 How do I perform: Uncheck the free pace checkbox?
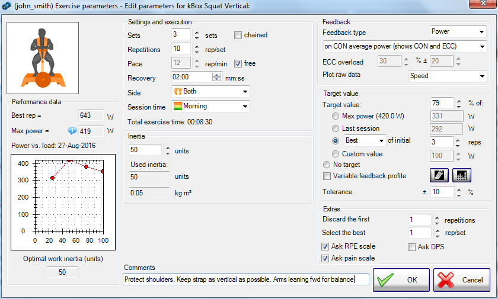pos(238,64)
